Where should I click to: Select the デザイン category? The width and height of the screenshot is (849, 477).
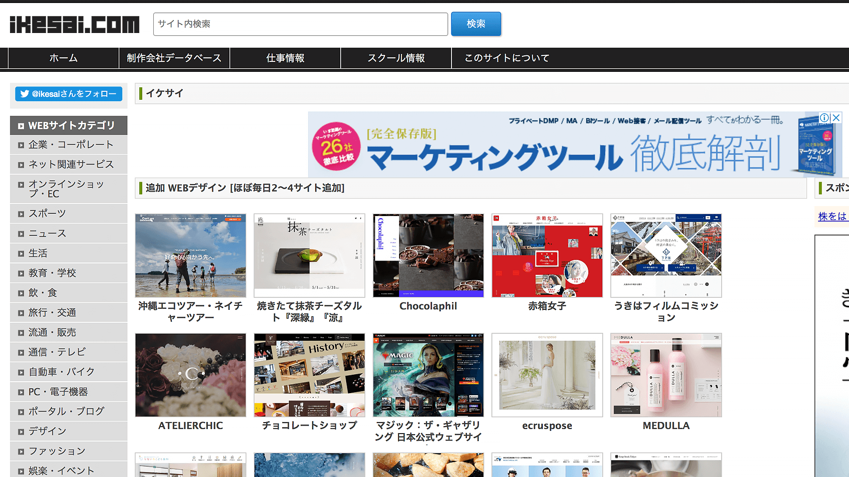(69, 431)
